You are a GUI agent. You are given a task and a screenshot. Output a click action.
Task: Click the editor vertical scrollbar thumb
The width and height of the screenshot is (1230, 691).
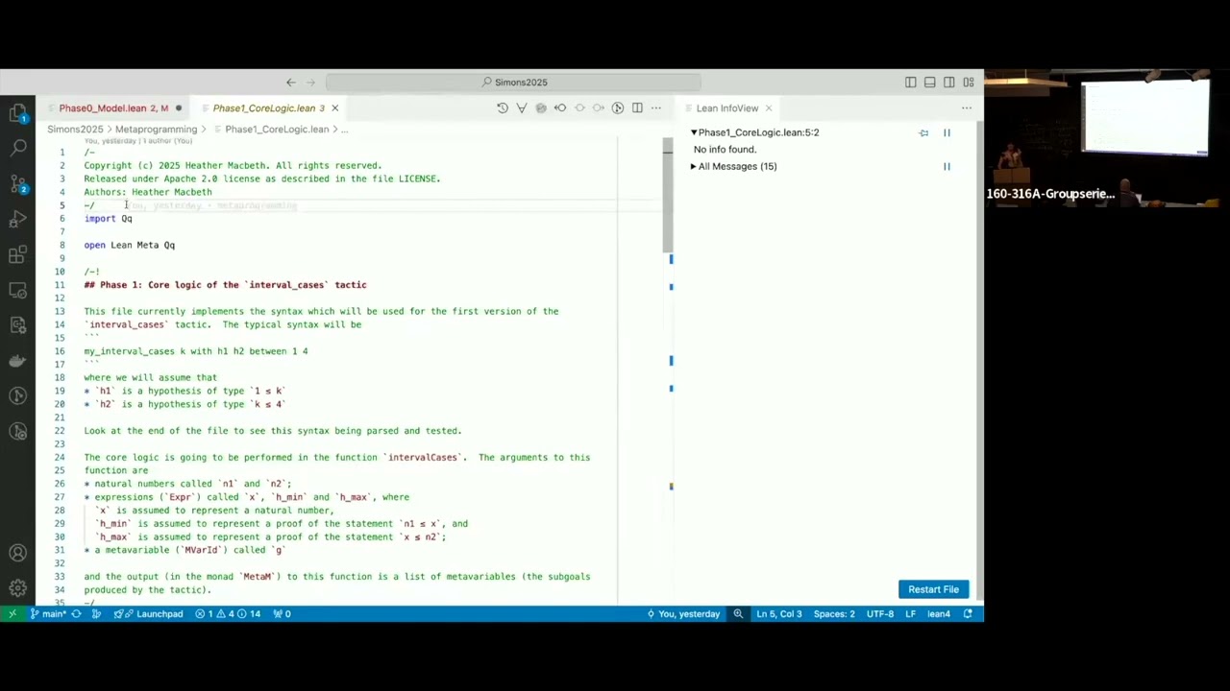click(668, 194)
